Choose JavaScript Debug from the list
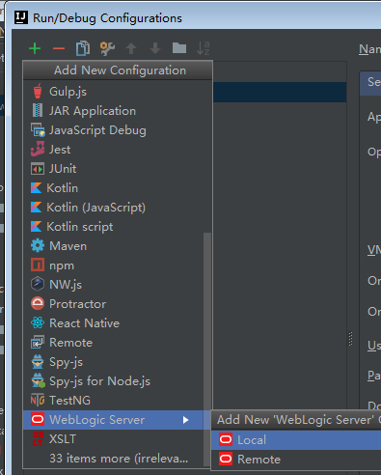Image resolution: width=381 pixels, height=475 pixels. (x=118, y=130)
